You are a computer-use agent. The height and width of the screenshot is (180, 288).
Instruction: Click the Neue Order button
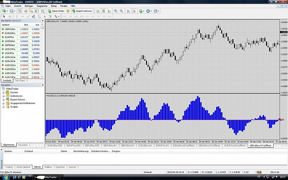pyautogui.click(x=56, y=11)
